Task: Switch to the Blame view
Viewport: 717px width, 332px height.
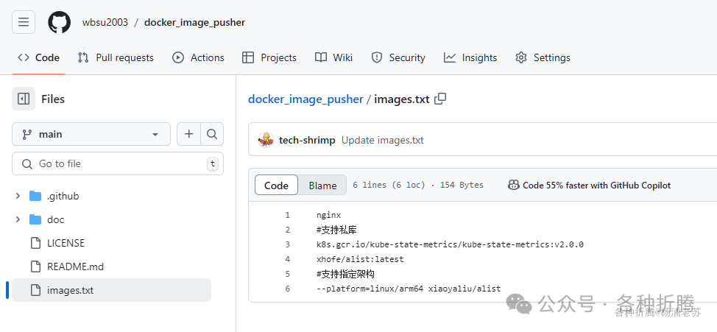Action: coord(322,186)
